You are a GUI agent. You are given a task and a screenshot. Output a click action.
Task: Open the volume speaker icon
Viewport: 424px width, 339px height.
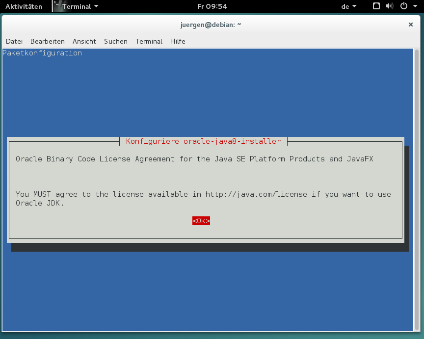click(x=390, y=6)
